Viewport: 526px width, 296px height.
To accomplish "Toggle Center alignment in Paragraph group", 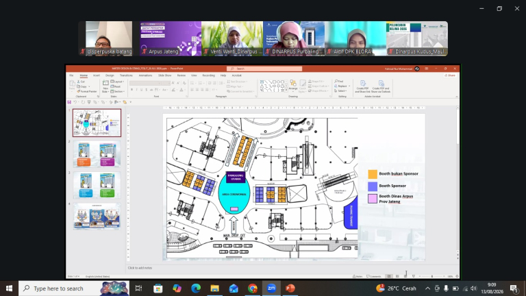I will [197, 90].
